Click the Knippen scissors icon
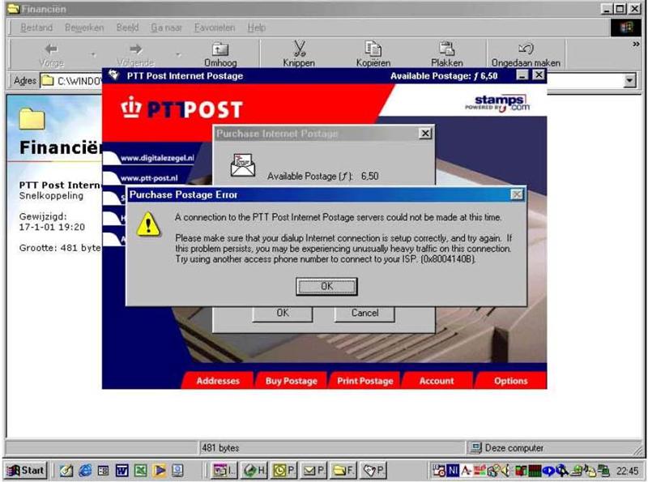This screenshot has width=648, height=482. [x=299, y=49]
